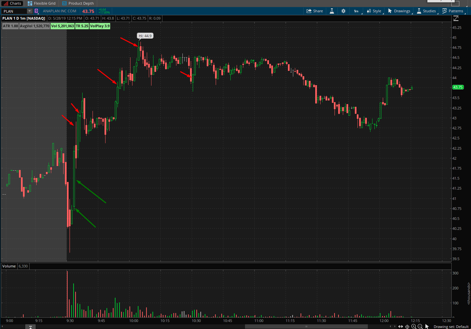Open the PLAN symbol dropdown arrow

pyautogui.click(x=29, y=11)
